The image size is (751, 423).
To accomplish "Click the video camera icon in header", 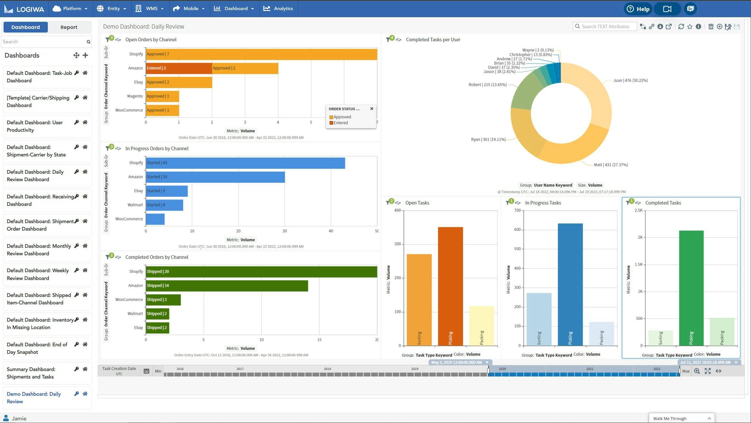I will (667, 9).
